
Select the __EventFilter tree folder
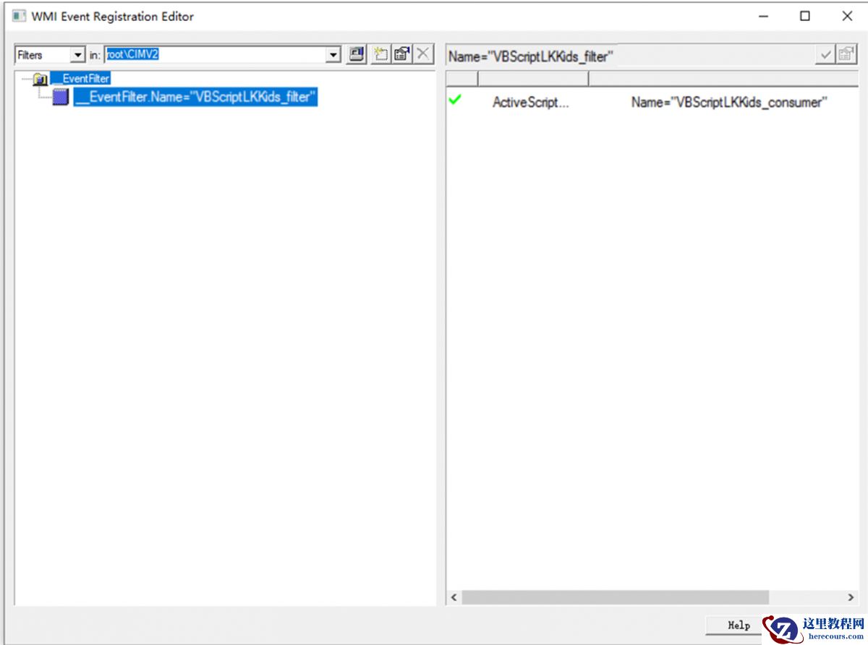click(x=80, y=79)
